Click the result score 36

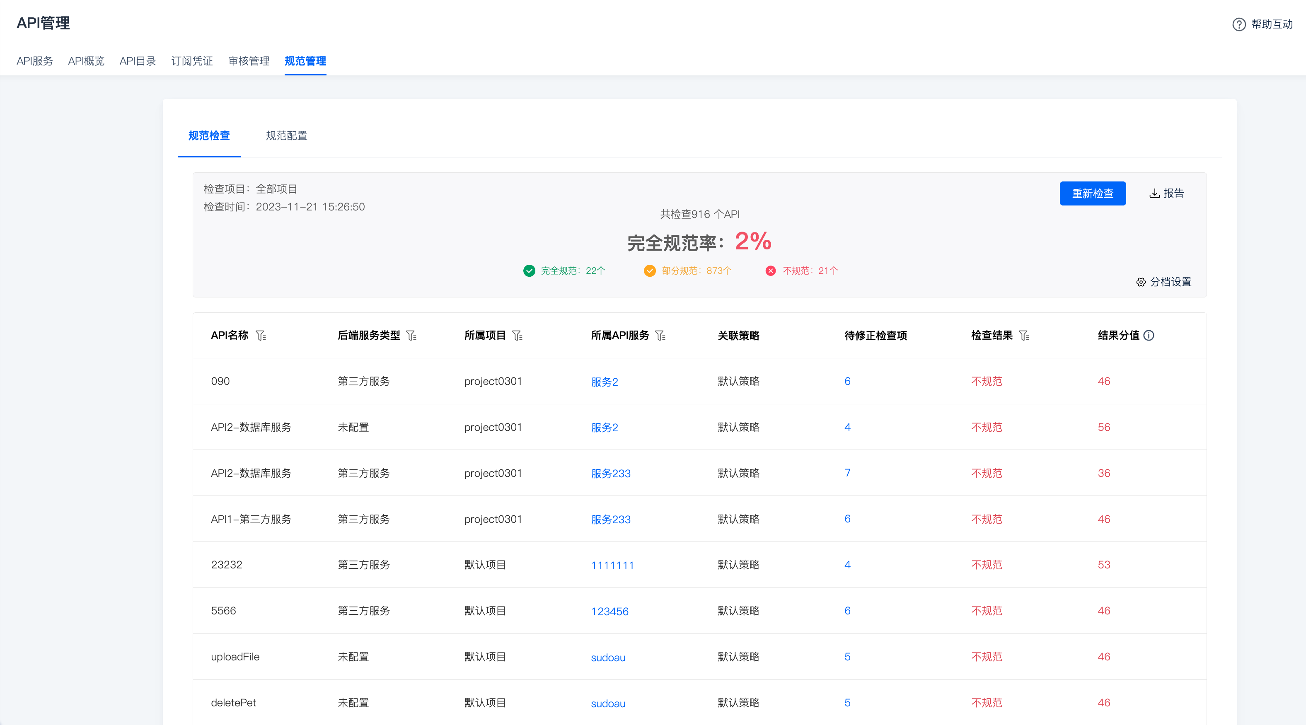pos(1104,473)
